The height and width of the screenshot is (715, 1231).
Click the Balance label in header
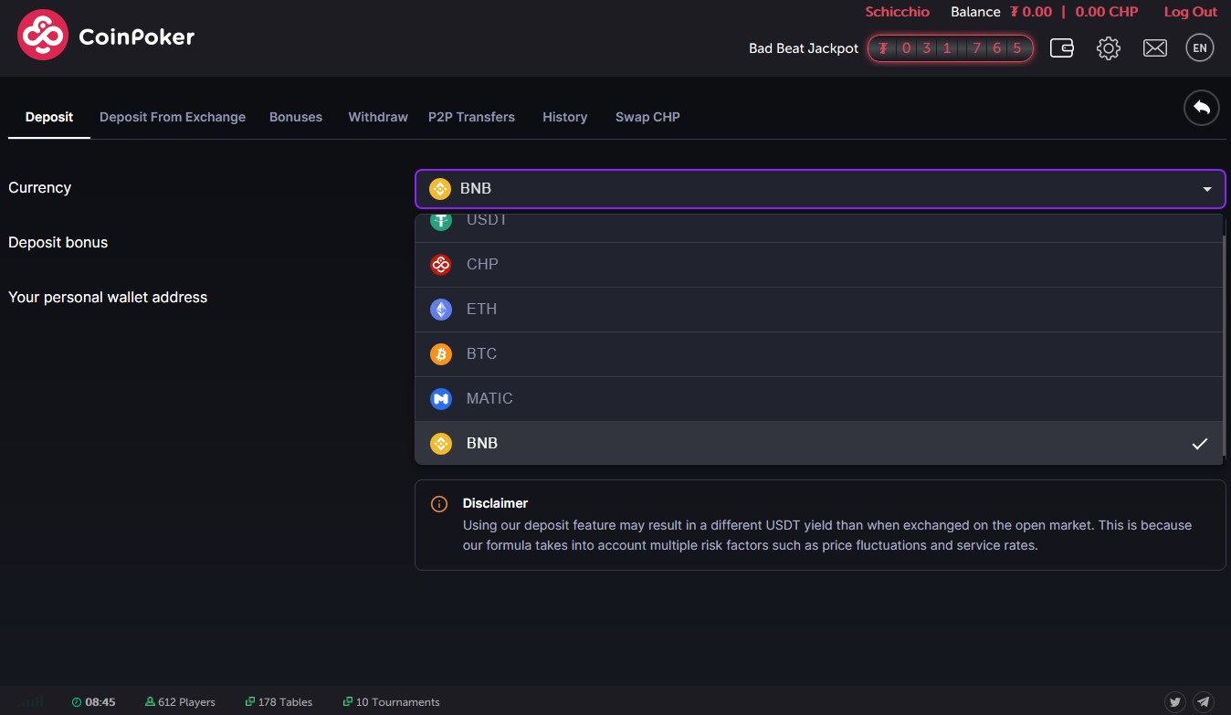tap(975, 12)
